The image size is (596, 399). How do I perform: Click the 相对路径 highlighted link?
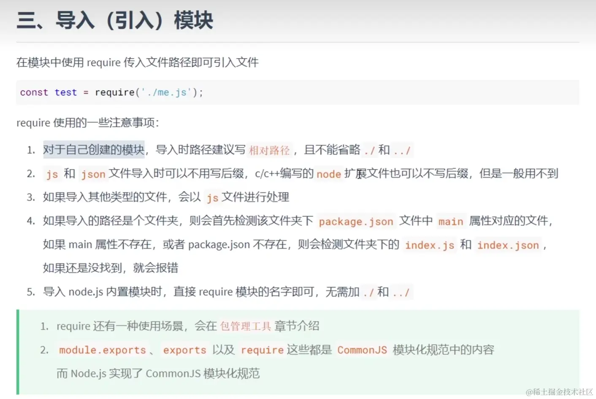tap(269, 150)
